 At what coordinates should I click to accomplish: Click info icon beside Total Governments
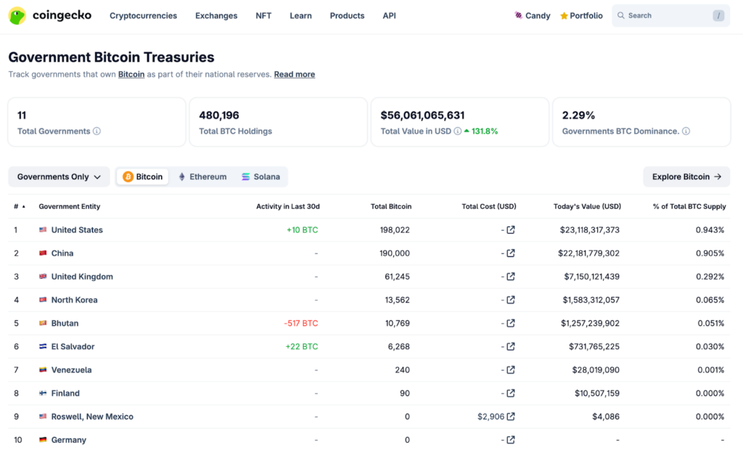point(97,131)
